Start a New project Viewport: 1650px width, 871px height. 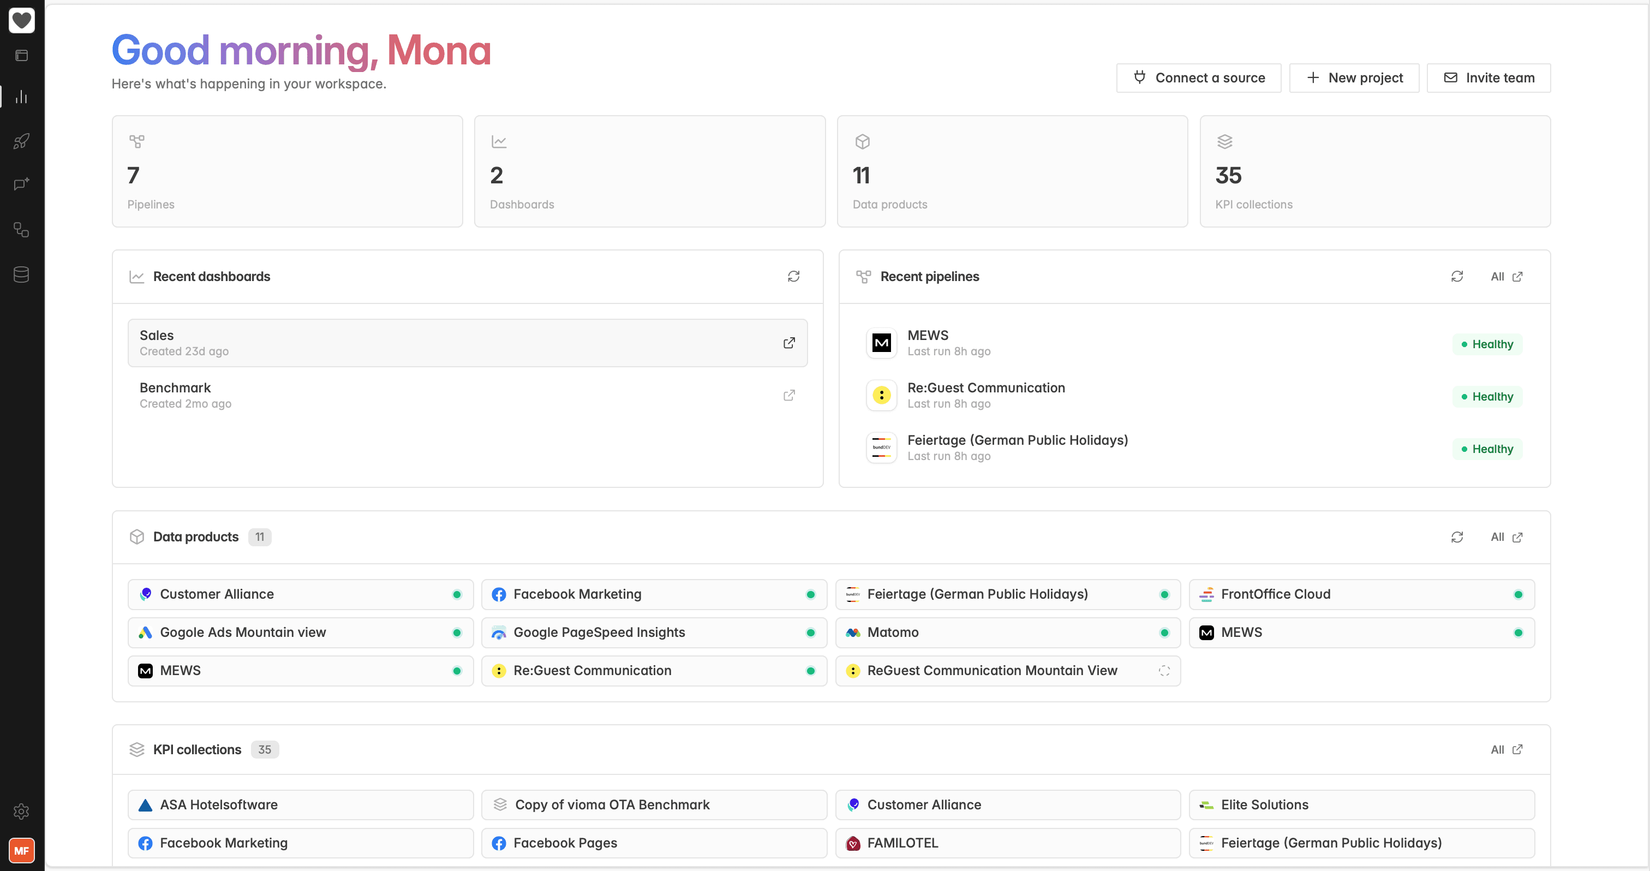coord(1354,78)
